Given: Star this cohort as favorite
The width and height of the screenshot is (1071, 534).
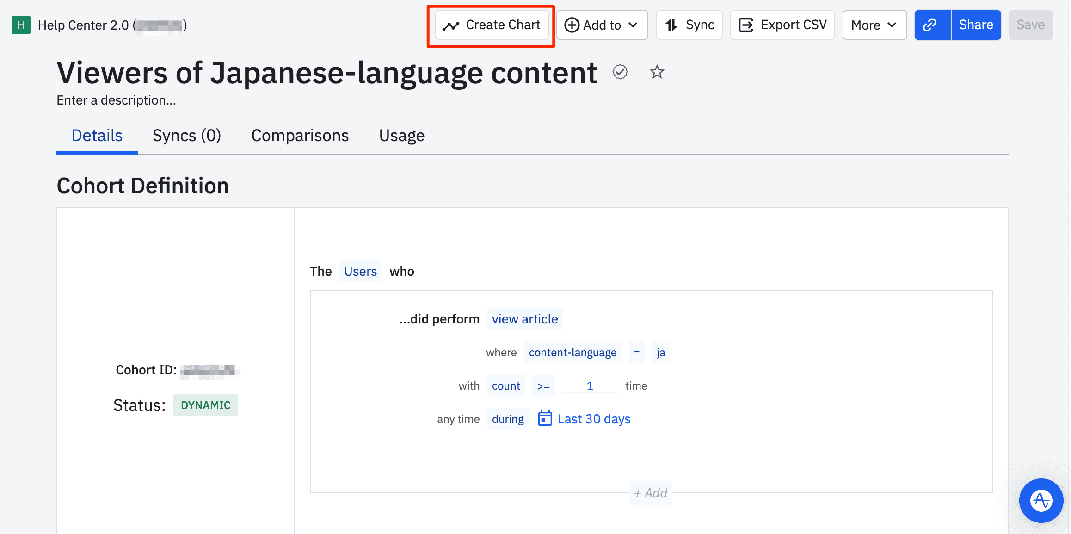Looking at the screenshot, I should (657, 72).
